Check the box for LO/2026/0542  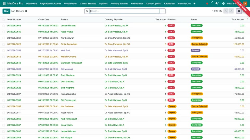(x=3, y=63)
